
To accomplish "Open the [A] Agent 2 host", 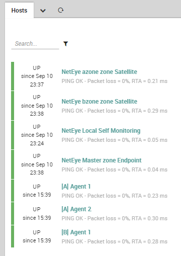I will pos(76,209).
